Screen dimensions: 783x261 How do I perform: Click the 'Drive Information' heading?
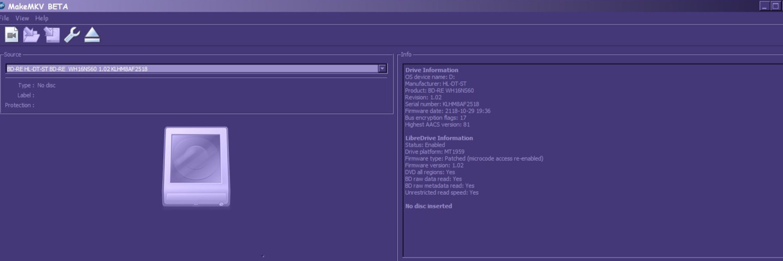(431, 70)
